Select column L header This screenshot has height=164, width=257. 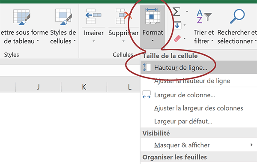point(124,87)
